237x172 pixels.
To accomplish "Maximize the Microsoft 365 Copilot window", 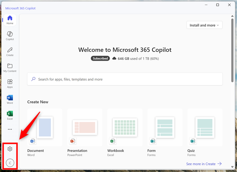I will point(218,5).
